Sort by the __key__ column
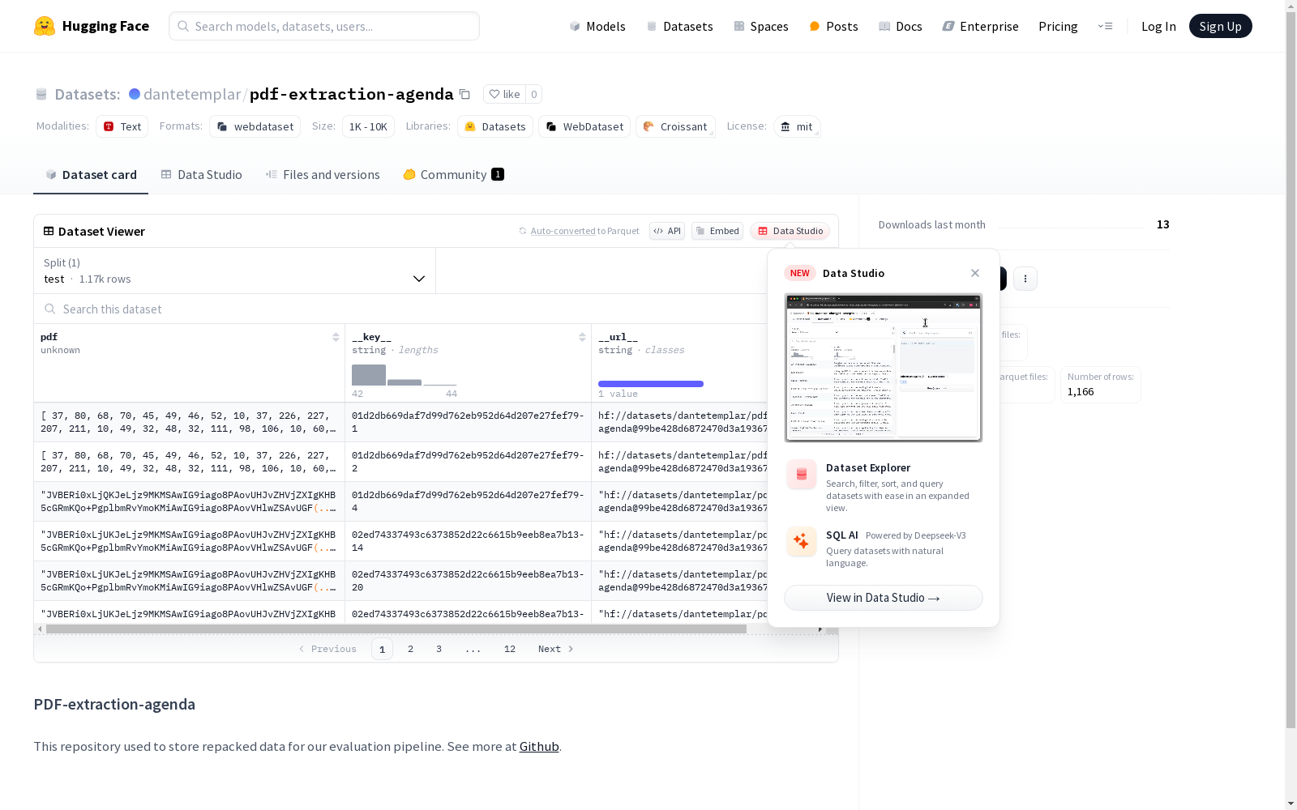The height and width of the screenshot is (810, 1297). [582, 337]
